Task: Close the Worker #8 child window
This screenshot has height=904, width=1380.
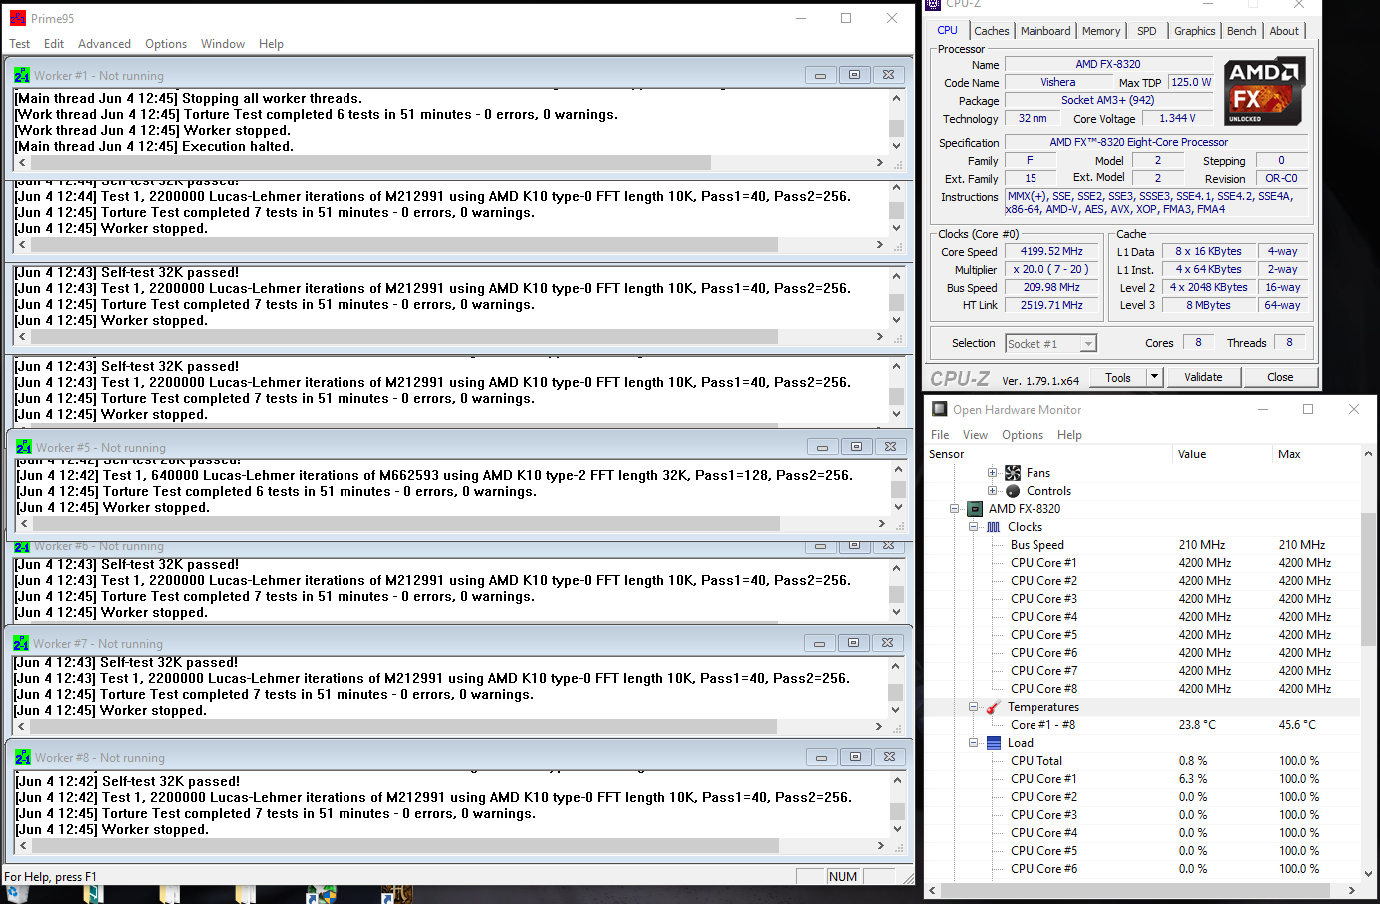Action: (x=889, y=757)
